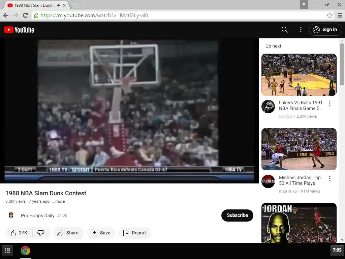
Task: Like the video with thumbs up
Action: pyautogui.click(x=19, y=233)
